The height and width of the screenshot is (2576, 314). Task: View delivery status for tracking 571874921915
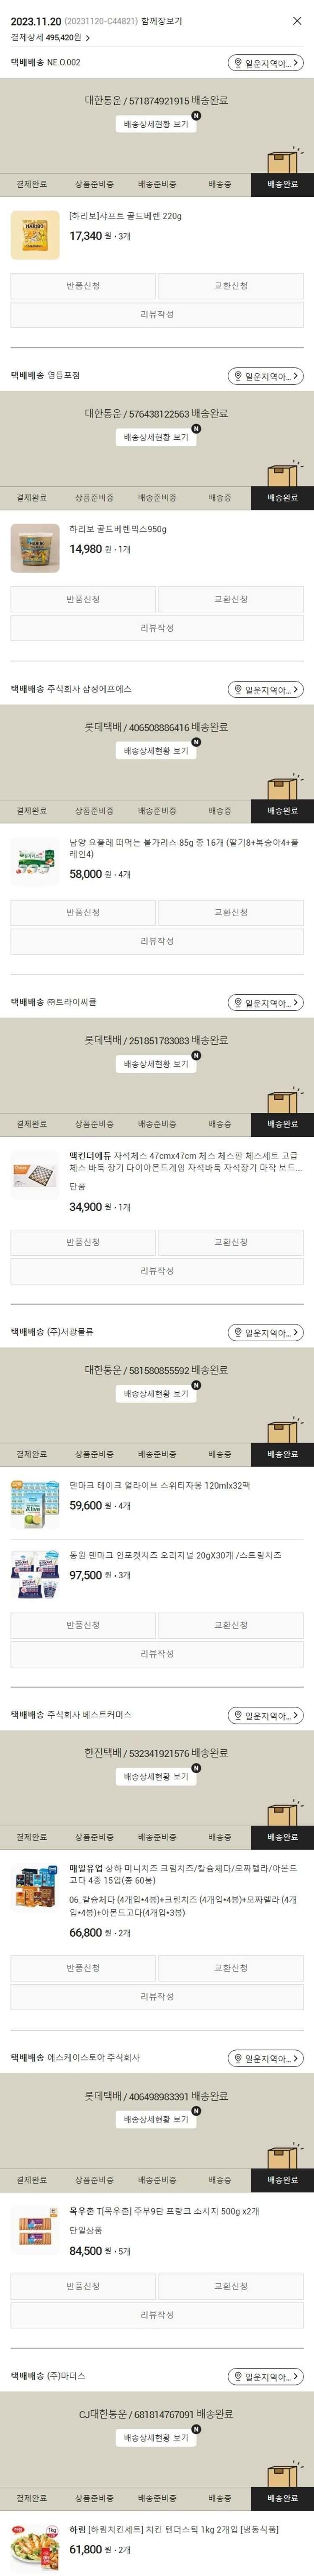[x=156, y=125]
